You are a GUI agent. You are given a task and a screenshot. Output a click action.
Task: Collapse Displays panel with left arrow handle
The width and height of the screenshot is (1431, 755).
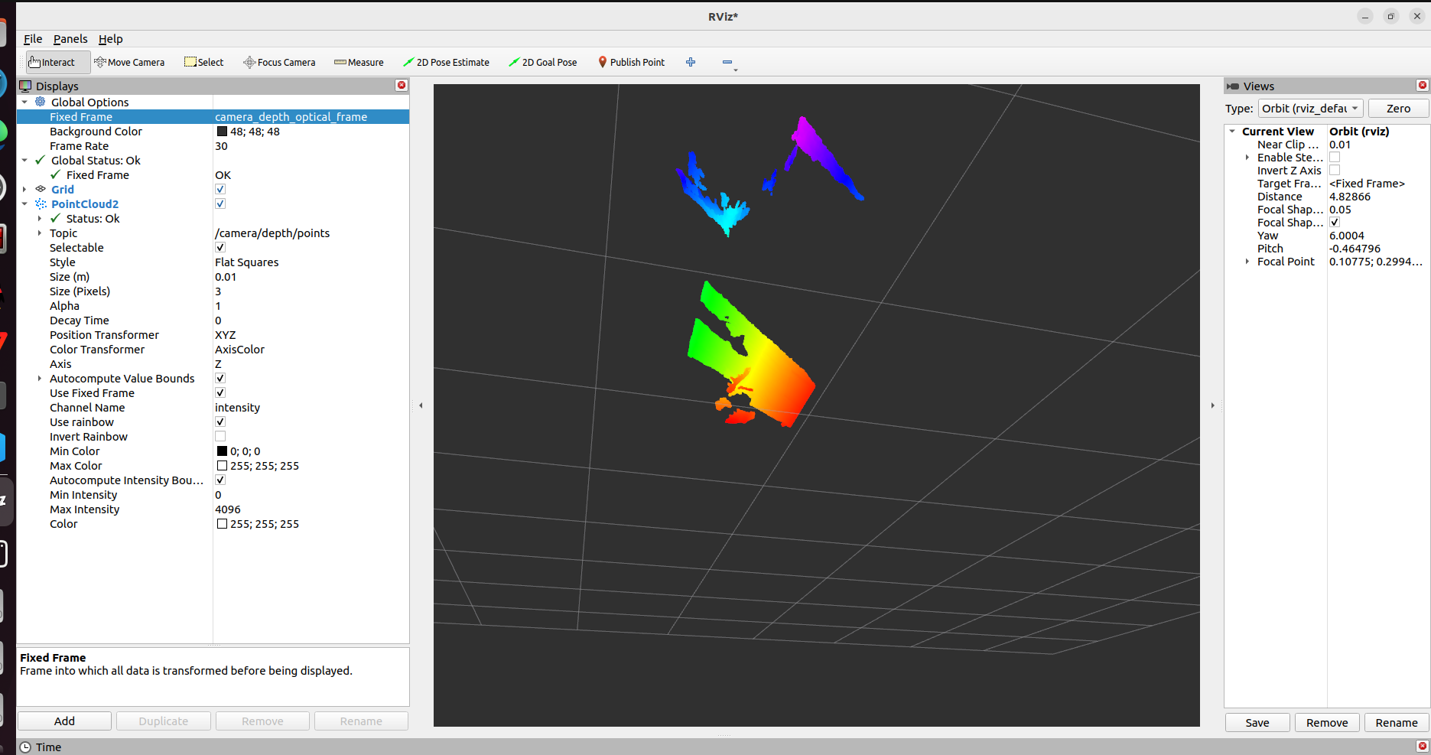point(421,405)
